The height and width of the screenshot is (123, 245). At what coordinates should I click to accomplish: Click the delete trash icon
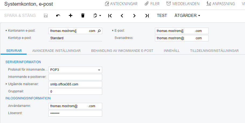click(x=83, y=16)
